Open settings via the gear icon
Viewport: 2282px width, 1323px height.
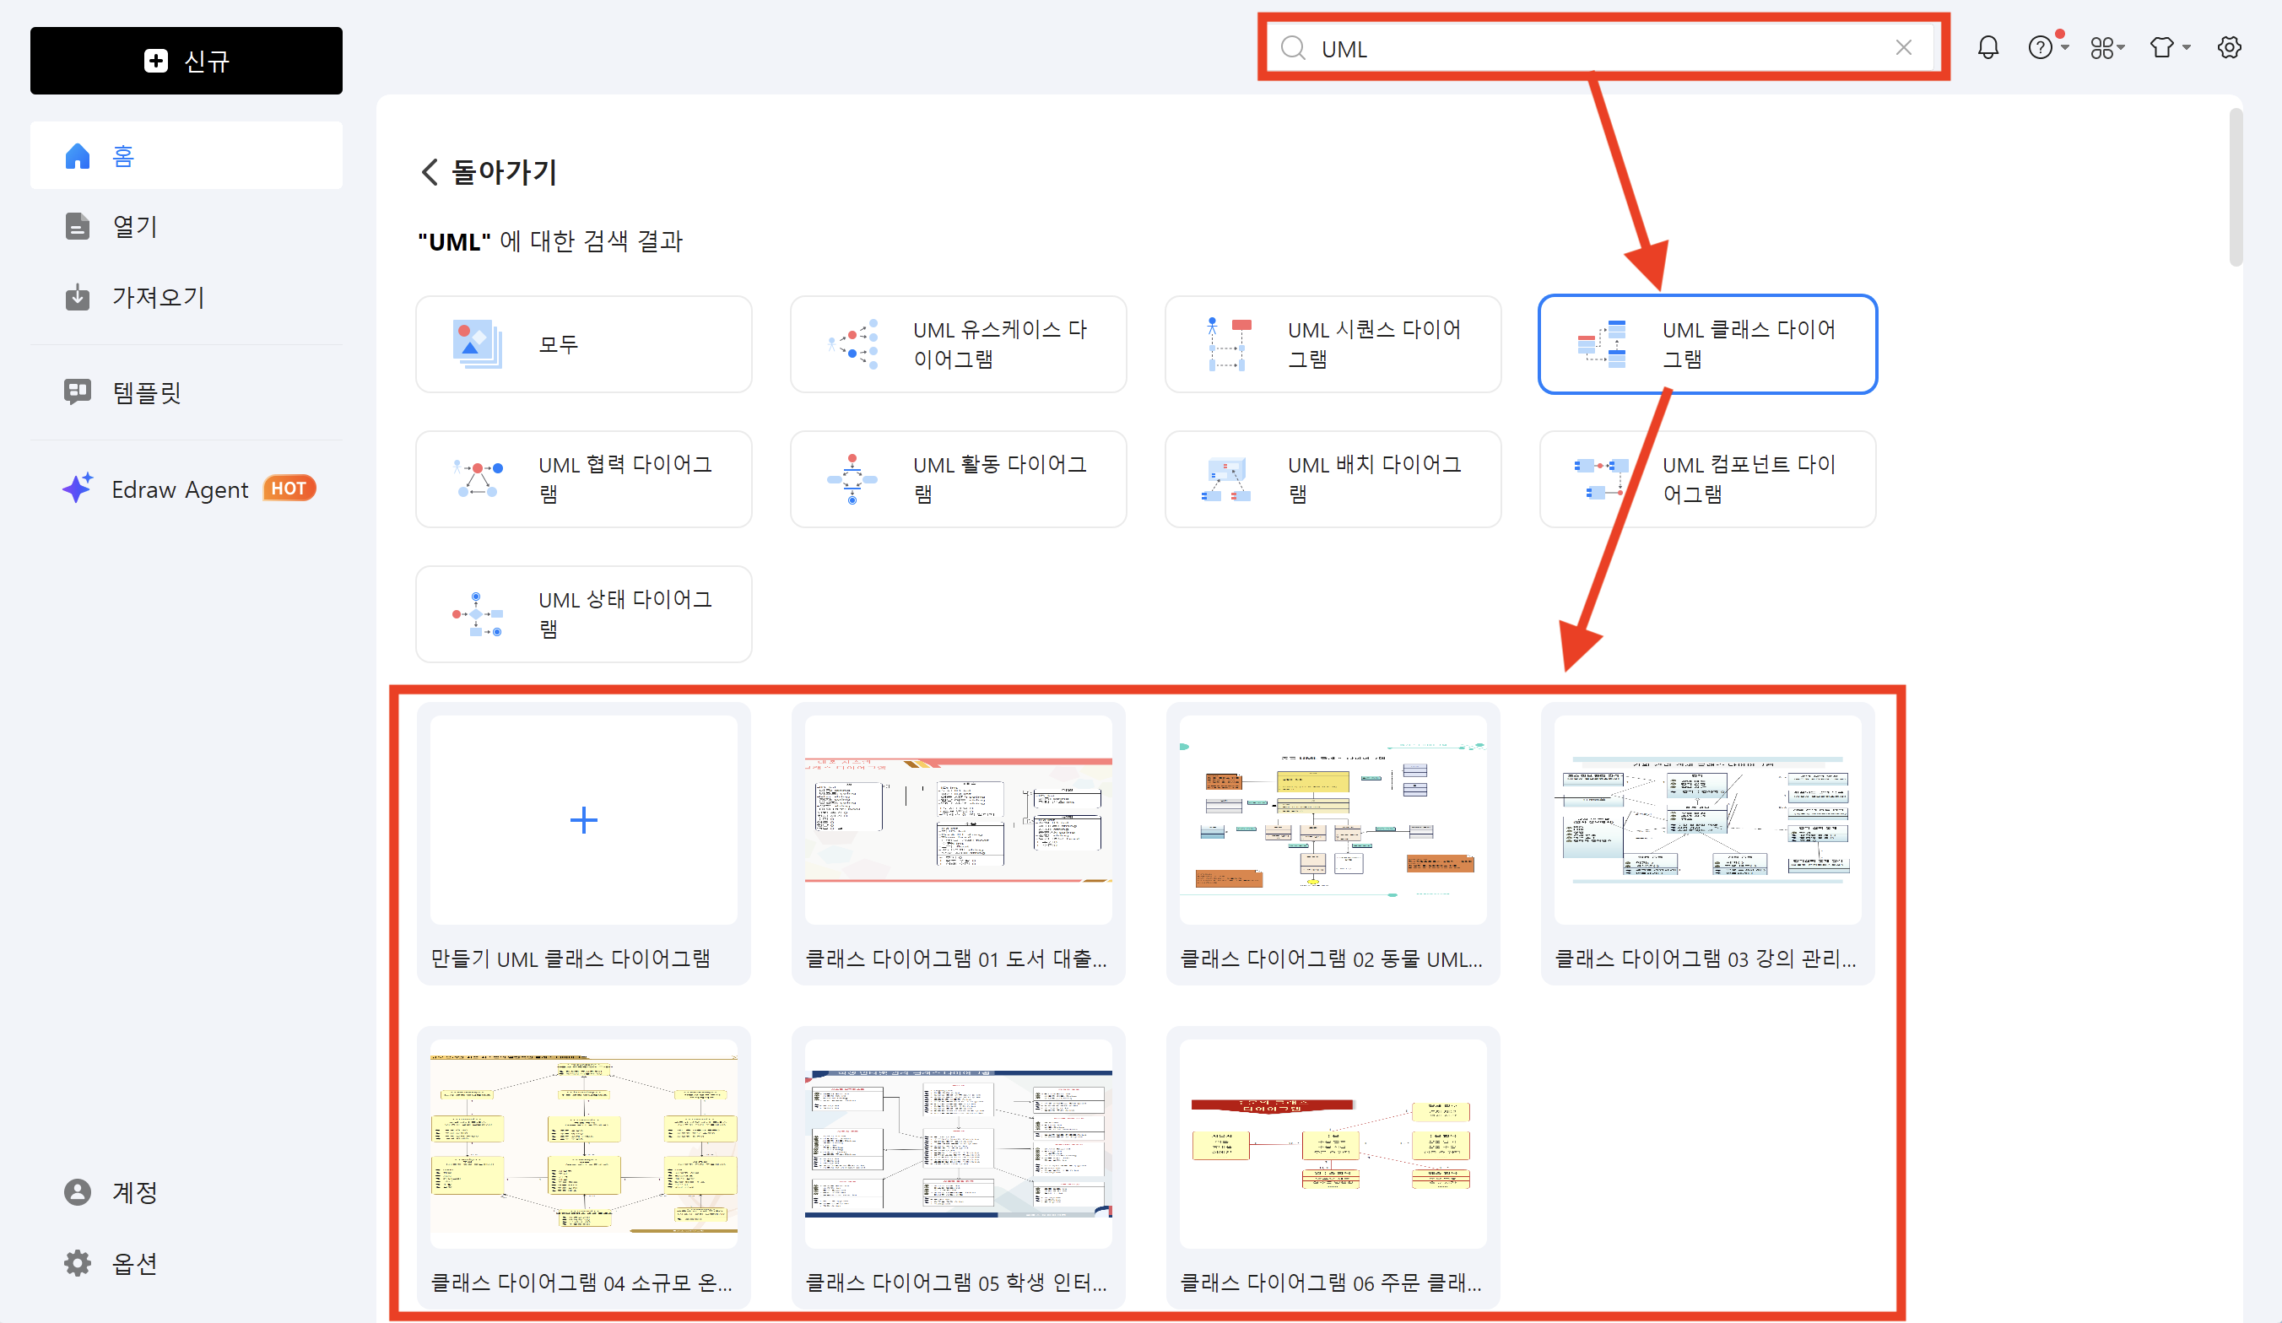pyautogui.click(x=2230, y=46)
